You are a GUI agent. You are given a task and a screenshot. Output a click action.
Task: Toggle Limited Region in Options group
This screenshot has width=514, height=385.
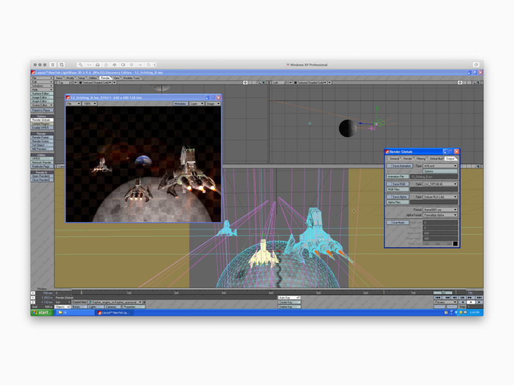point(42,124)
